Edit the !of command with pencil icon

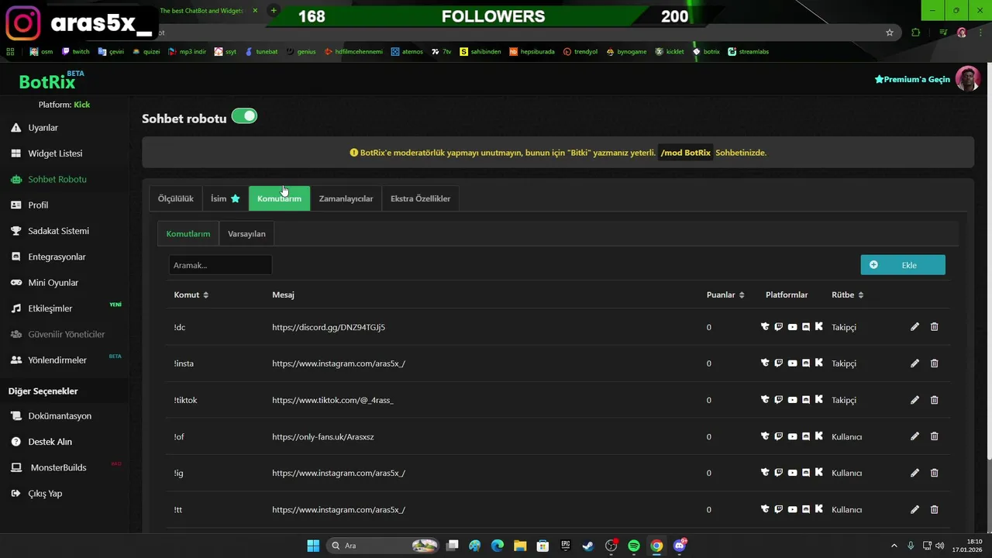tap(914, 436)
